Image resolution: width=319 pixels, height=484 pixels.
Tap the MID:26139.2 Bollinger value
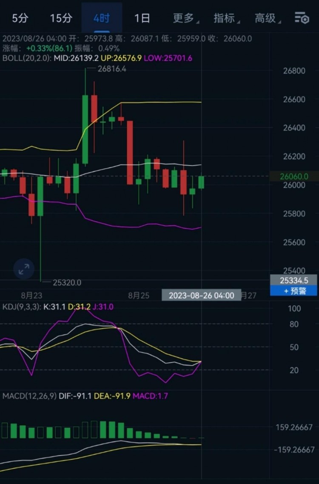tap(76, 58)
